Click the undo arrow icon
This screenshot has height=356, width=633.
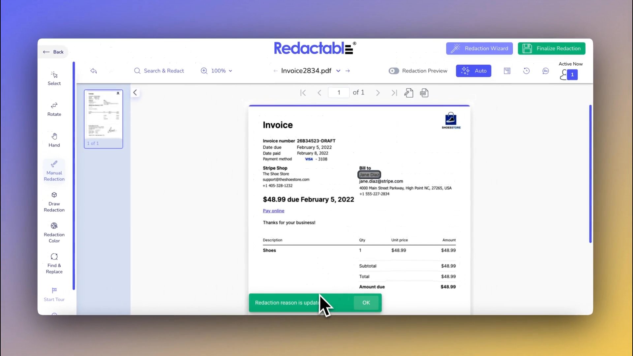click(94, 71)
